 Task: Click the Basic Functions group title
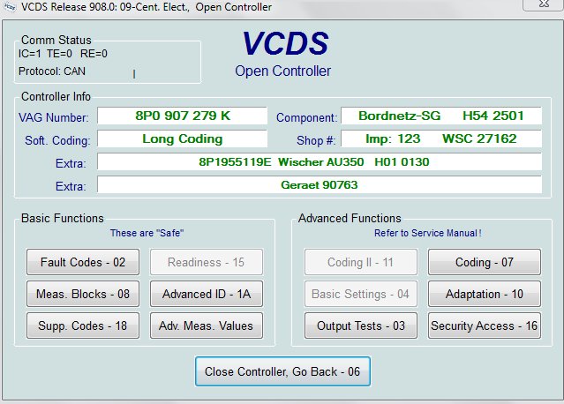63,218
